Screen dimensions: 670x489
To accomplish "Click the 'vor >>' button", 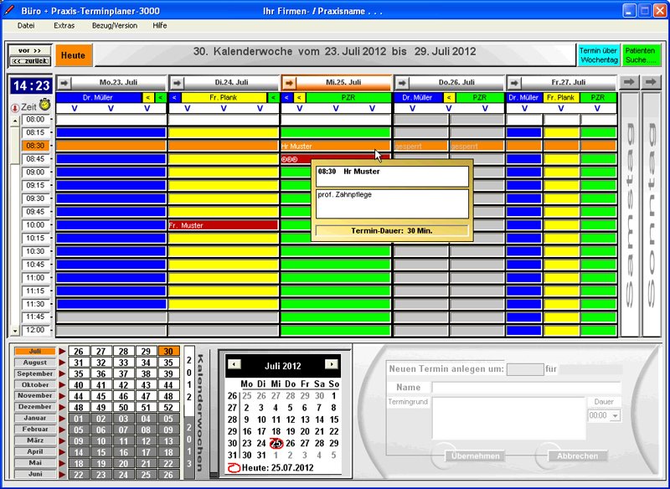I will 30,50.
